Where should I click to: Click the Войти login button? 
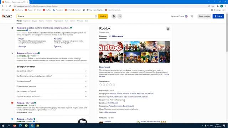[218, 16]
